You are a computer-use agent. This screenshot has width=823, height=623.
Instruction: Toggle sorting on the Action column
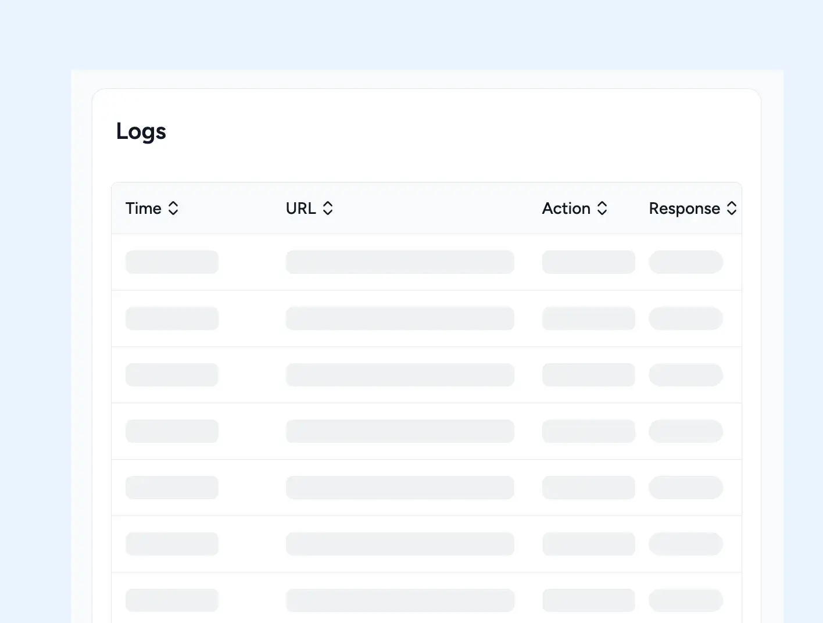602,208
